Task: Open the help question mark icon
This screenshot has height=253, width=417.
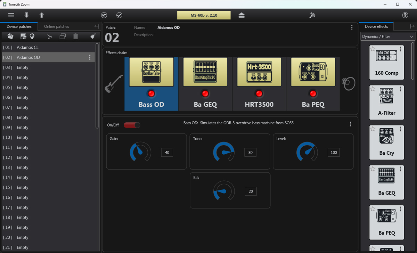Action: click(405, 15)
